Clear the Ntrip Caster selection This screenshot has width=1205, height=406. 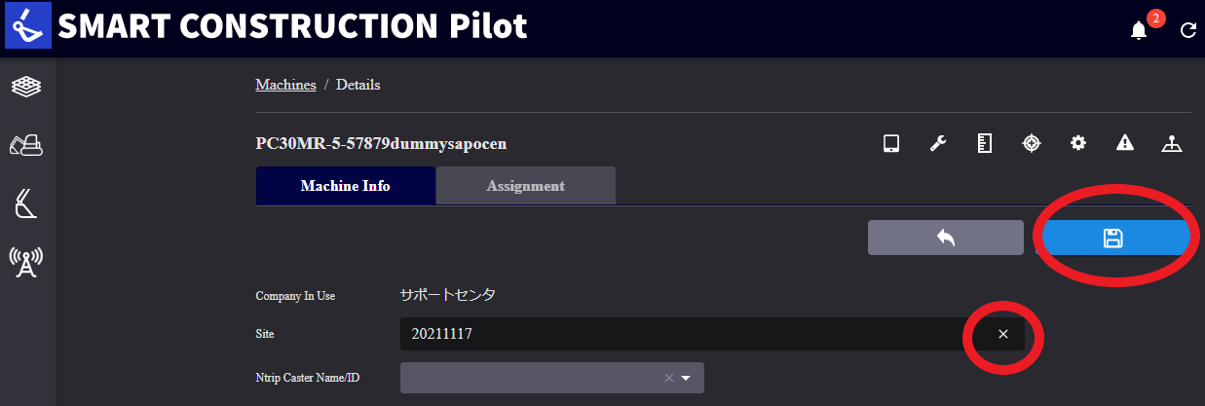[x=668, y=378]
